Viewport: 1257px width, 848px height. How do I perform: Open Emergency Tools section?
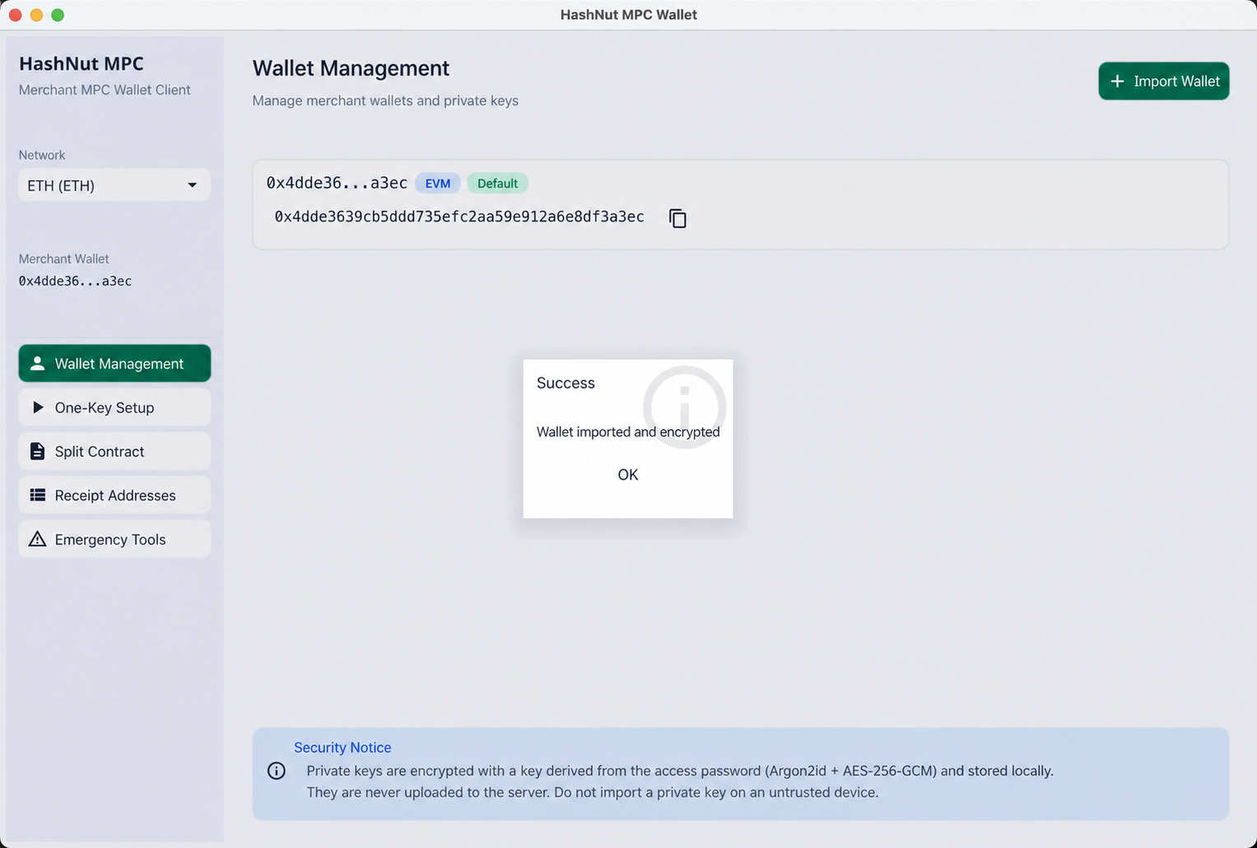tap(114, 539)
